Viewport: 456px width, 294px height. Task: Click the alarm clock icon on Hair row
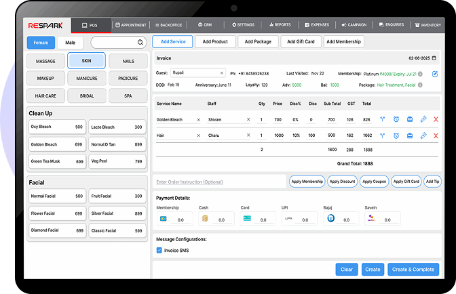coord(396,135)
